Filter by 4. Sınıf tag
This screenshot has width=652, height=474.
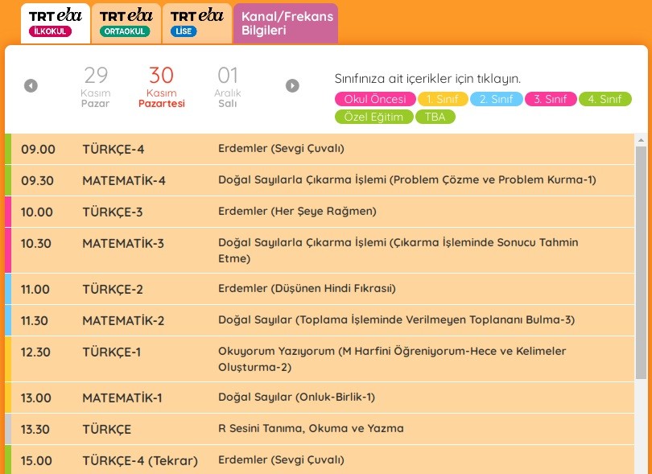point(605,99)
